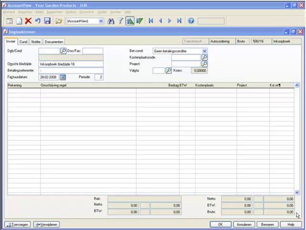Click the Annuleren button

click(x=244, y=225)
